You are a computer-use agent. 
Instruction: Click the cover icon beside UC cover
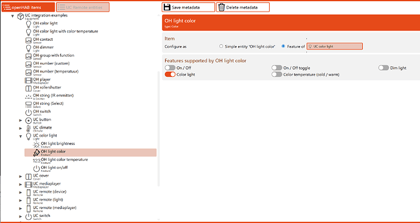tap(29, 177)
